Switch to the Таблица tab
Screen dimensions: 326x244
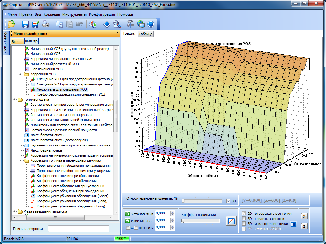pos(145,34)
